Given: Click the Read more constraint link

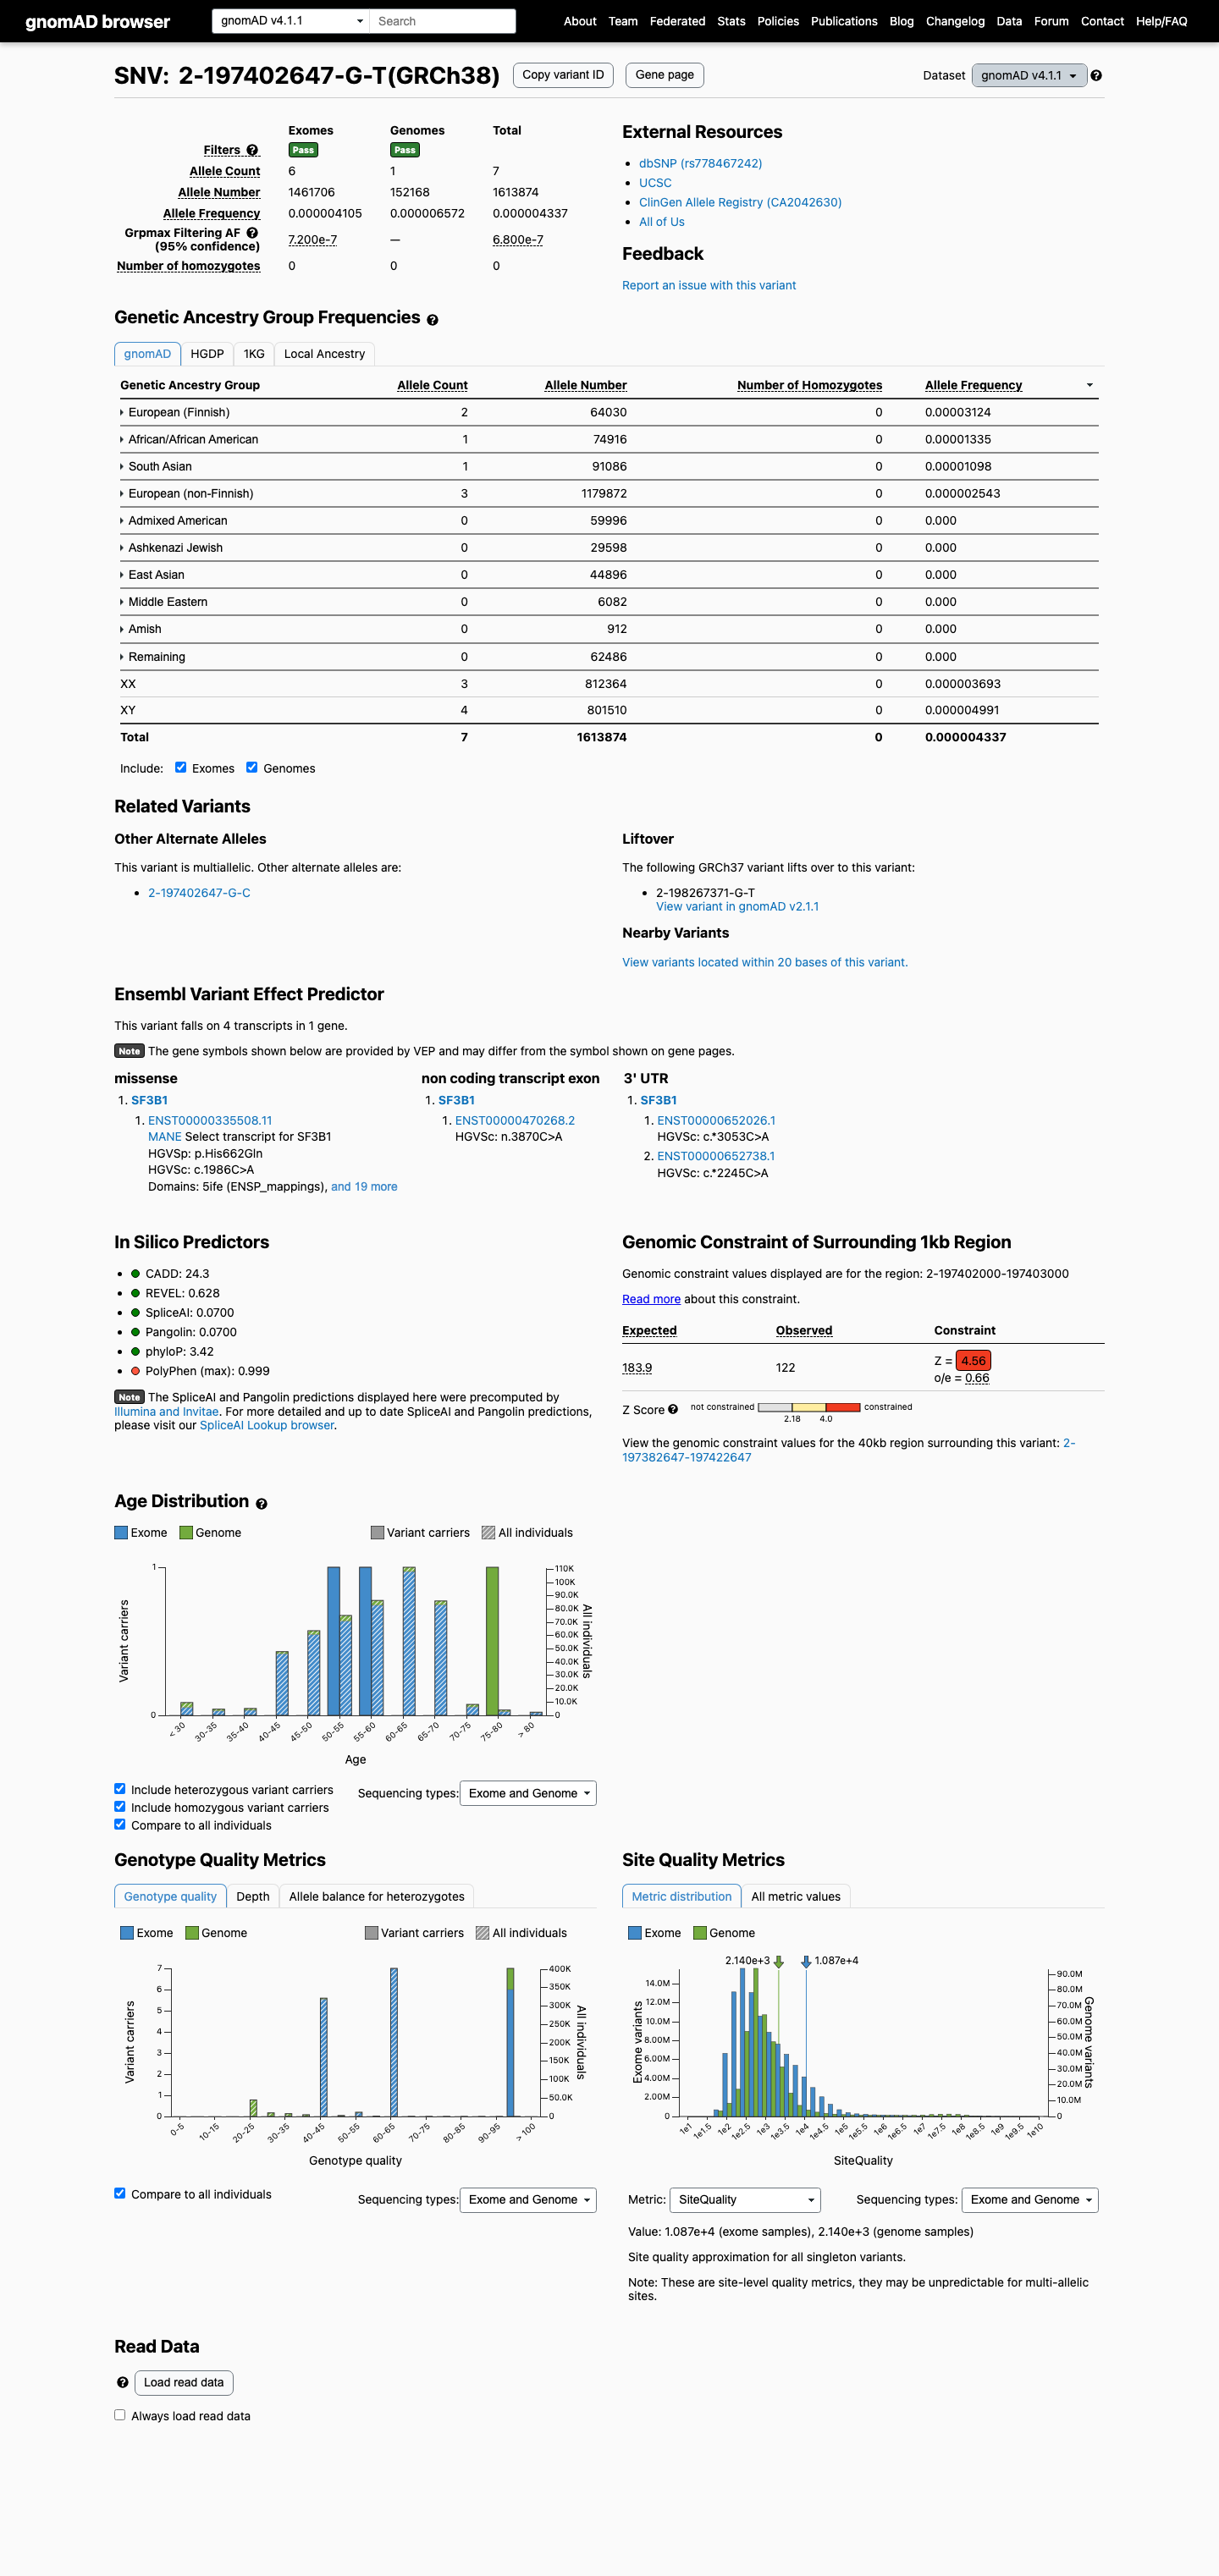Looking at the screenshot, I should pyautogui.click(x=651, y=1299).
